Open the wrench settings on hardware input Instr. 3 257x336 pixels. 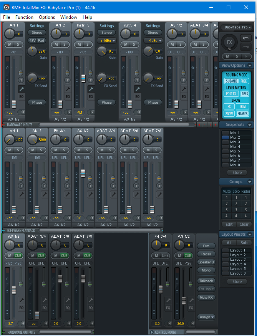91,89
